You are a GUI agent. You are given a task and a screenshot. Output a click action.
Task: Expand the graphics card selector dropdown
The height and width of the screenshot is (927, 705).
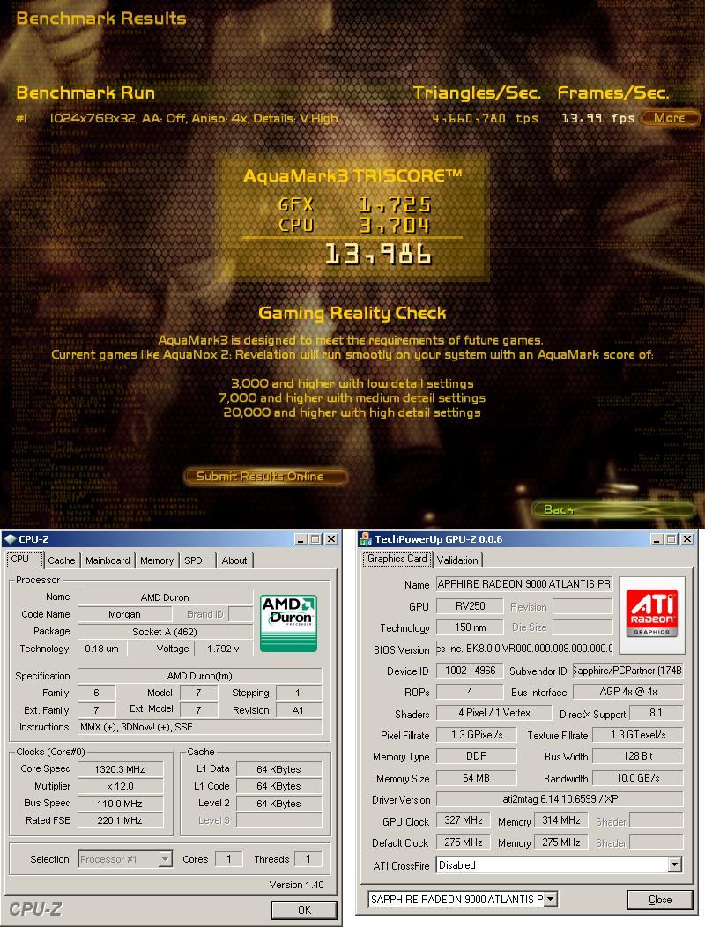tap(551, 899)
